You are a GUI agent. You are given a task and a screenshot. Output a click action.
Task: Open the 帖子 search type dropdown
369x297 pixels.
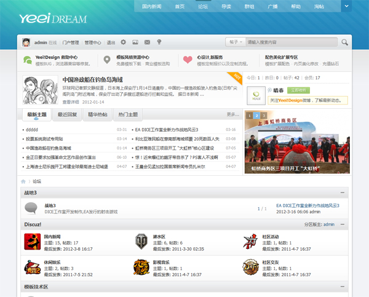click(x=236, y=42)
